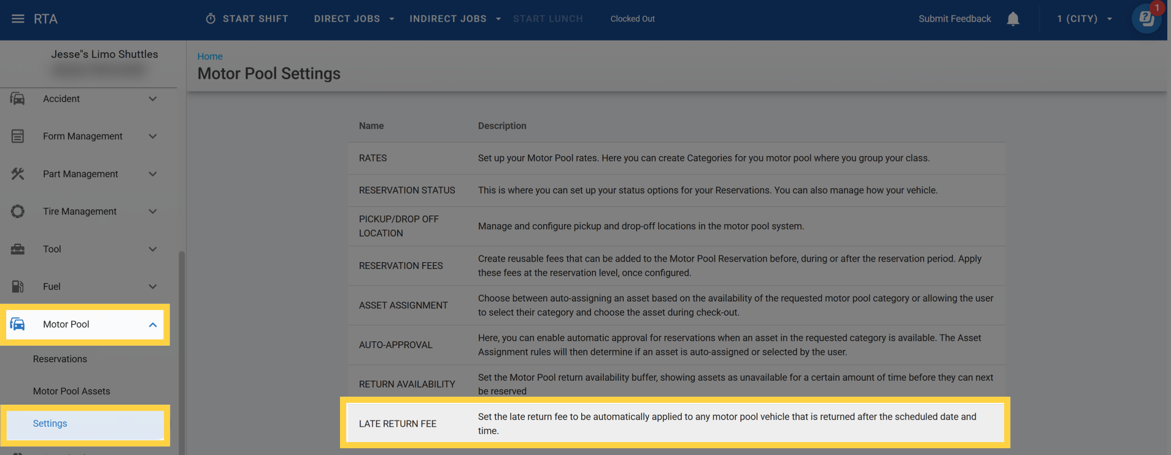Image resolution: width=1171 pixels, height=455 pixels.
Task: Expand the Tire Management chevron
Action: [153, 211]
